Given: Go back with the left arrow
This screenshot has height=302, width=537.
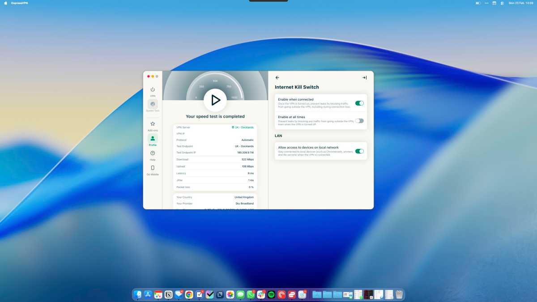Looking at the screenshot, I should coord(277,77).
